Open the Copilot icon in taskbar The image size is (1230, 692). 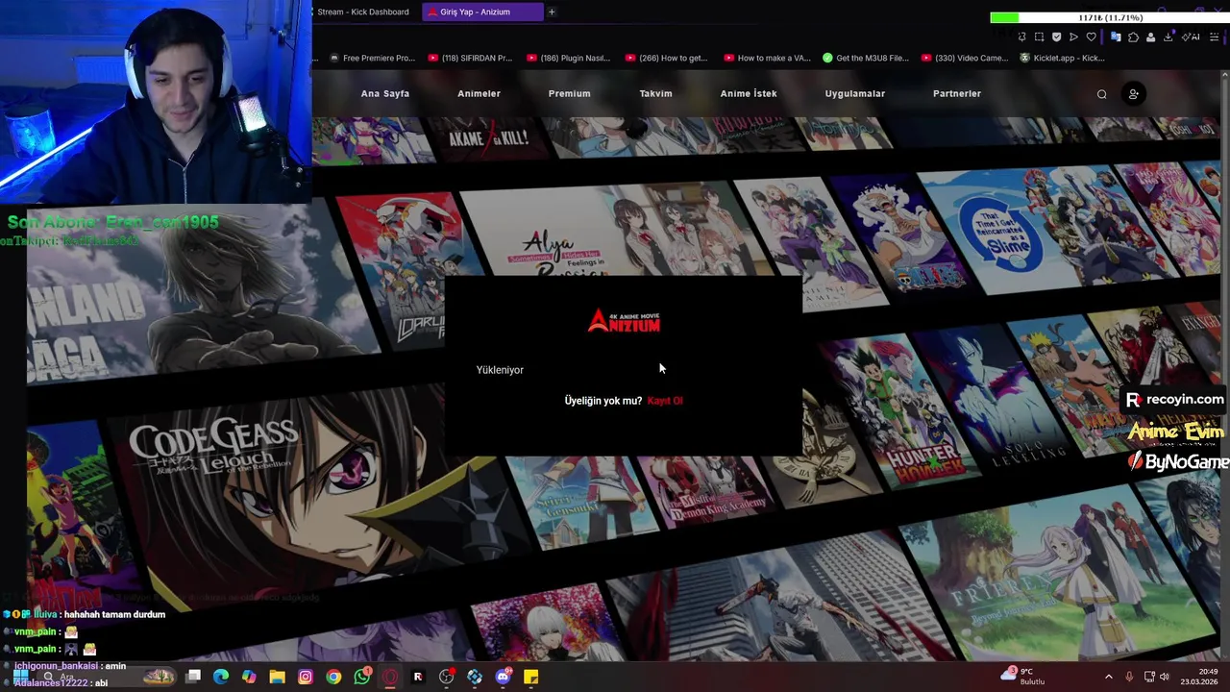249,677
